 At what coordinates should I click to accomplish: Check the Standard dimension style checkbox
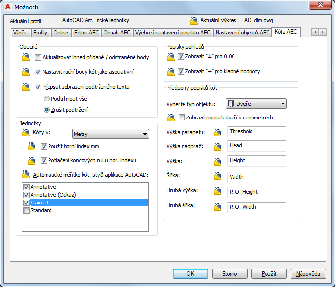[x=26, y=210]
